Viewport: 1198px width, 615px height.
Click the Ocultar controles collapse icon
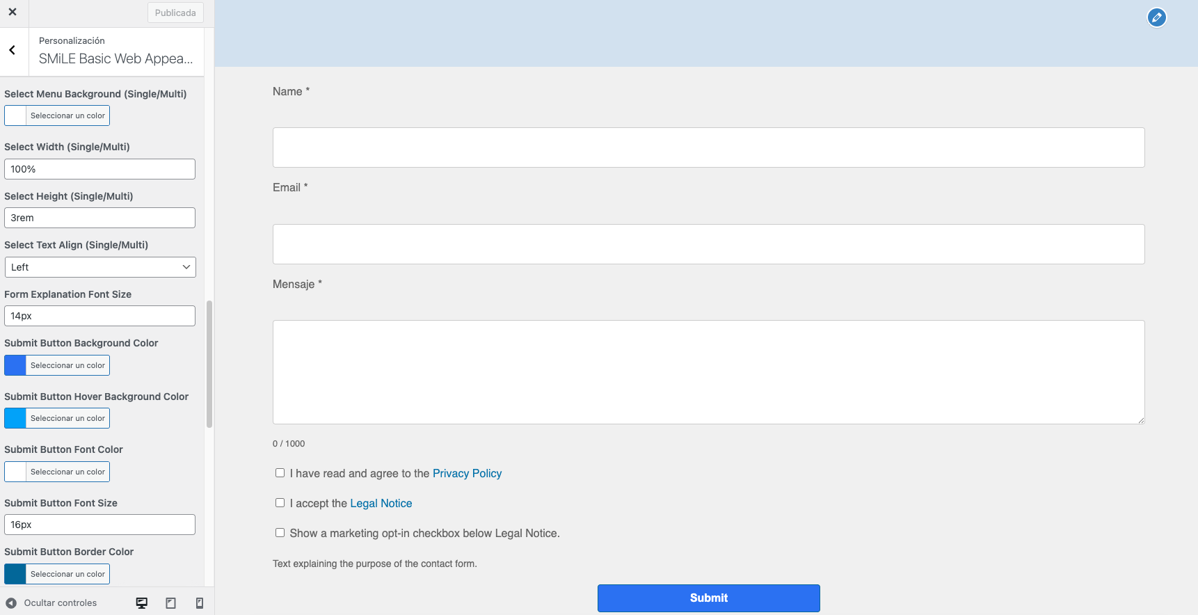(11, 603)
